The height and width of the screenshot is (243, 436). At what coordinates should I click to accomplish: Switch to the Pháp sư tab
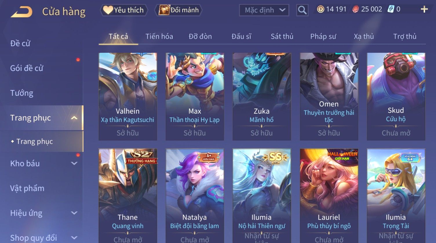323,37
